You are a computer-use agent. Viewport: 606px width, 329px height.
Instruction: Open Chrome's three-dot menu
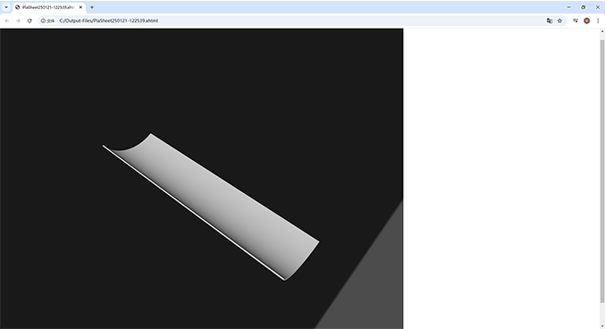[x=598, y=21]
